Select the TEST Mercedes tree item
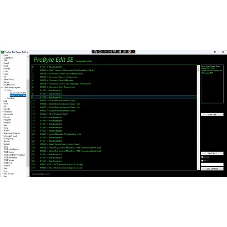This screenshot has width=227, height=227. click(10, 158)
